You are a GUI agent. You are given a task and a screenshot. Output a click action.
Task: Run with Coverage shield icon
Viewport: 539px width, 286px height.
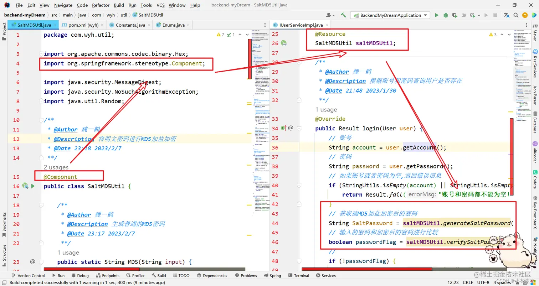(455, 15)
